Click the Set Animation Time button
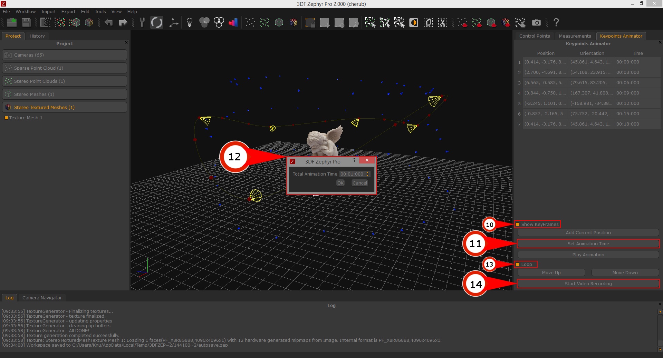The width and height of the screenshot is (663, 358). click(x=588, y=244)
